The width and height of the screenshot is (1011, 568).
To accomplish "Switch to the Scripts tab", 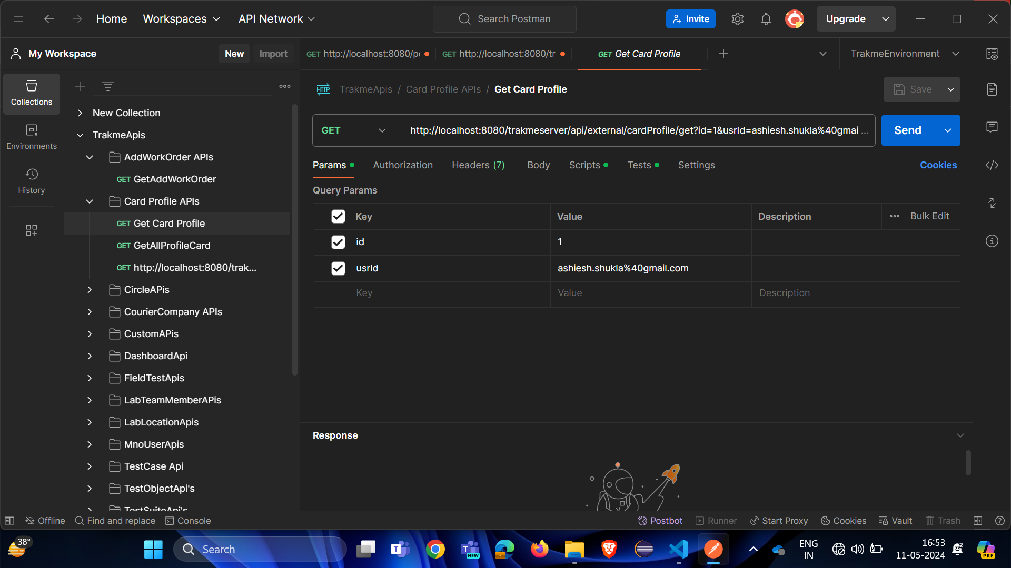I will (588, 165).
